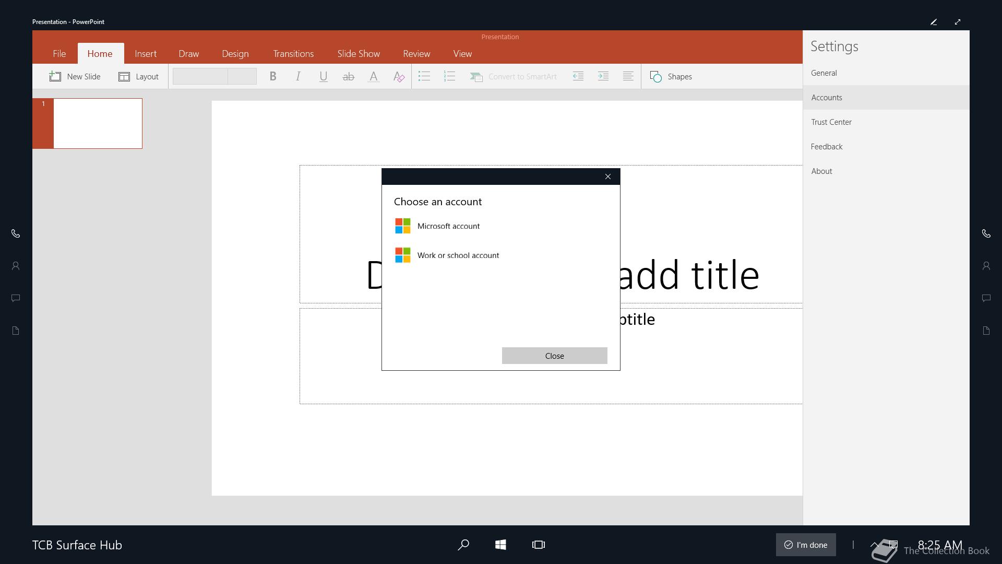Open the Shapes gallery
This screenshot has height=564, width=1002.
(671, 76)
